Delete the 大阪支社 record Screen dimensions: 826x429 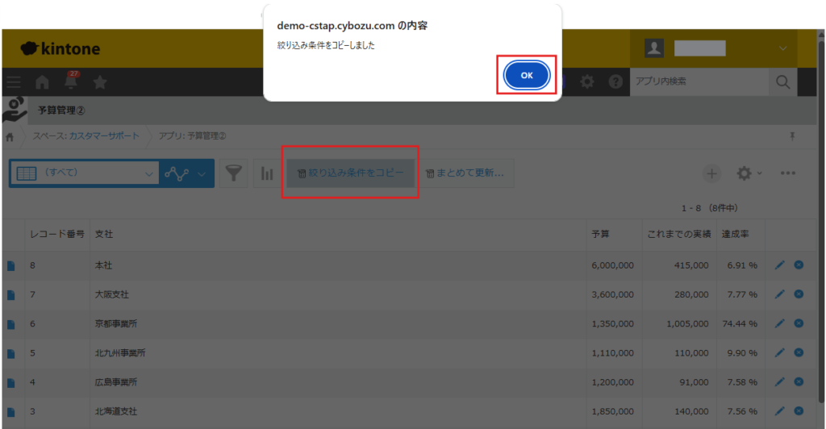[x=799, y=294]
